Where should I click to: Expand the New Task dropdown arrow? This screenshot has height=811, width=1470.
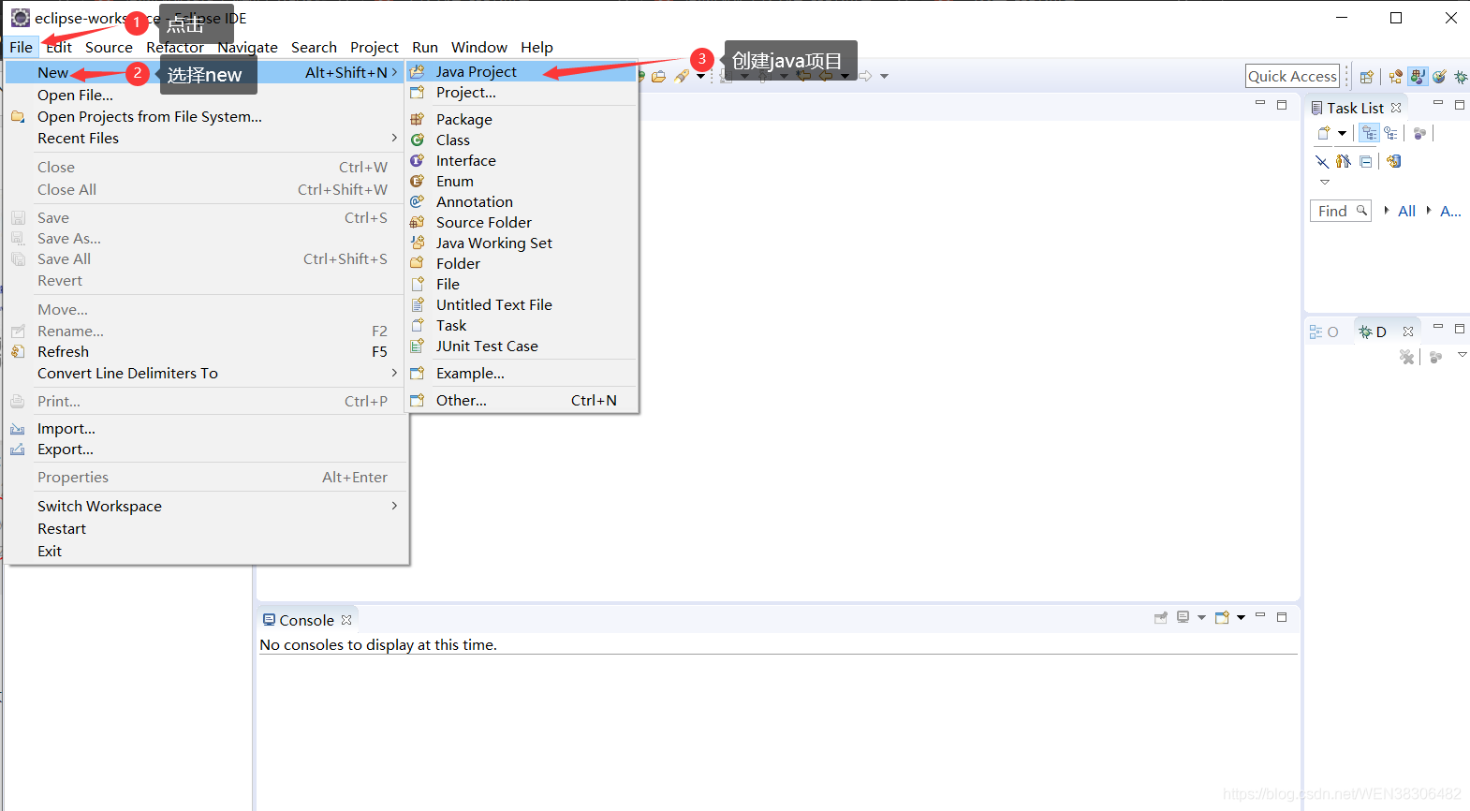1342,133
